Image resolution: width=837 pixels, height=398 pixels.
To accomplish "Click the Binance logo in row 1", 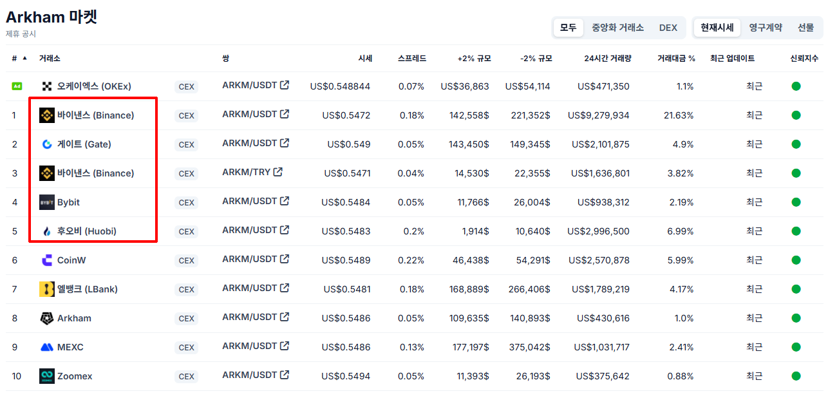I will pos(47,115).
